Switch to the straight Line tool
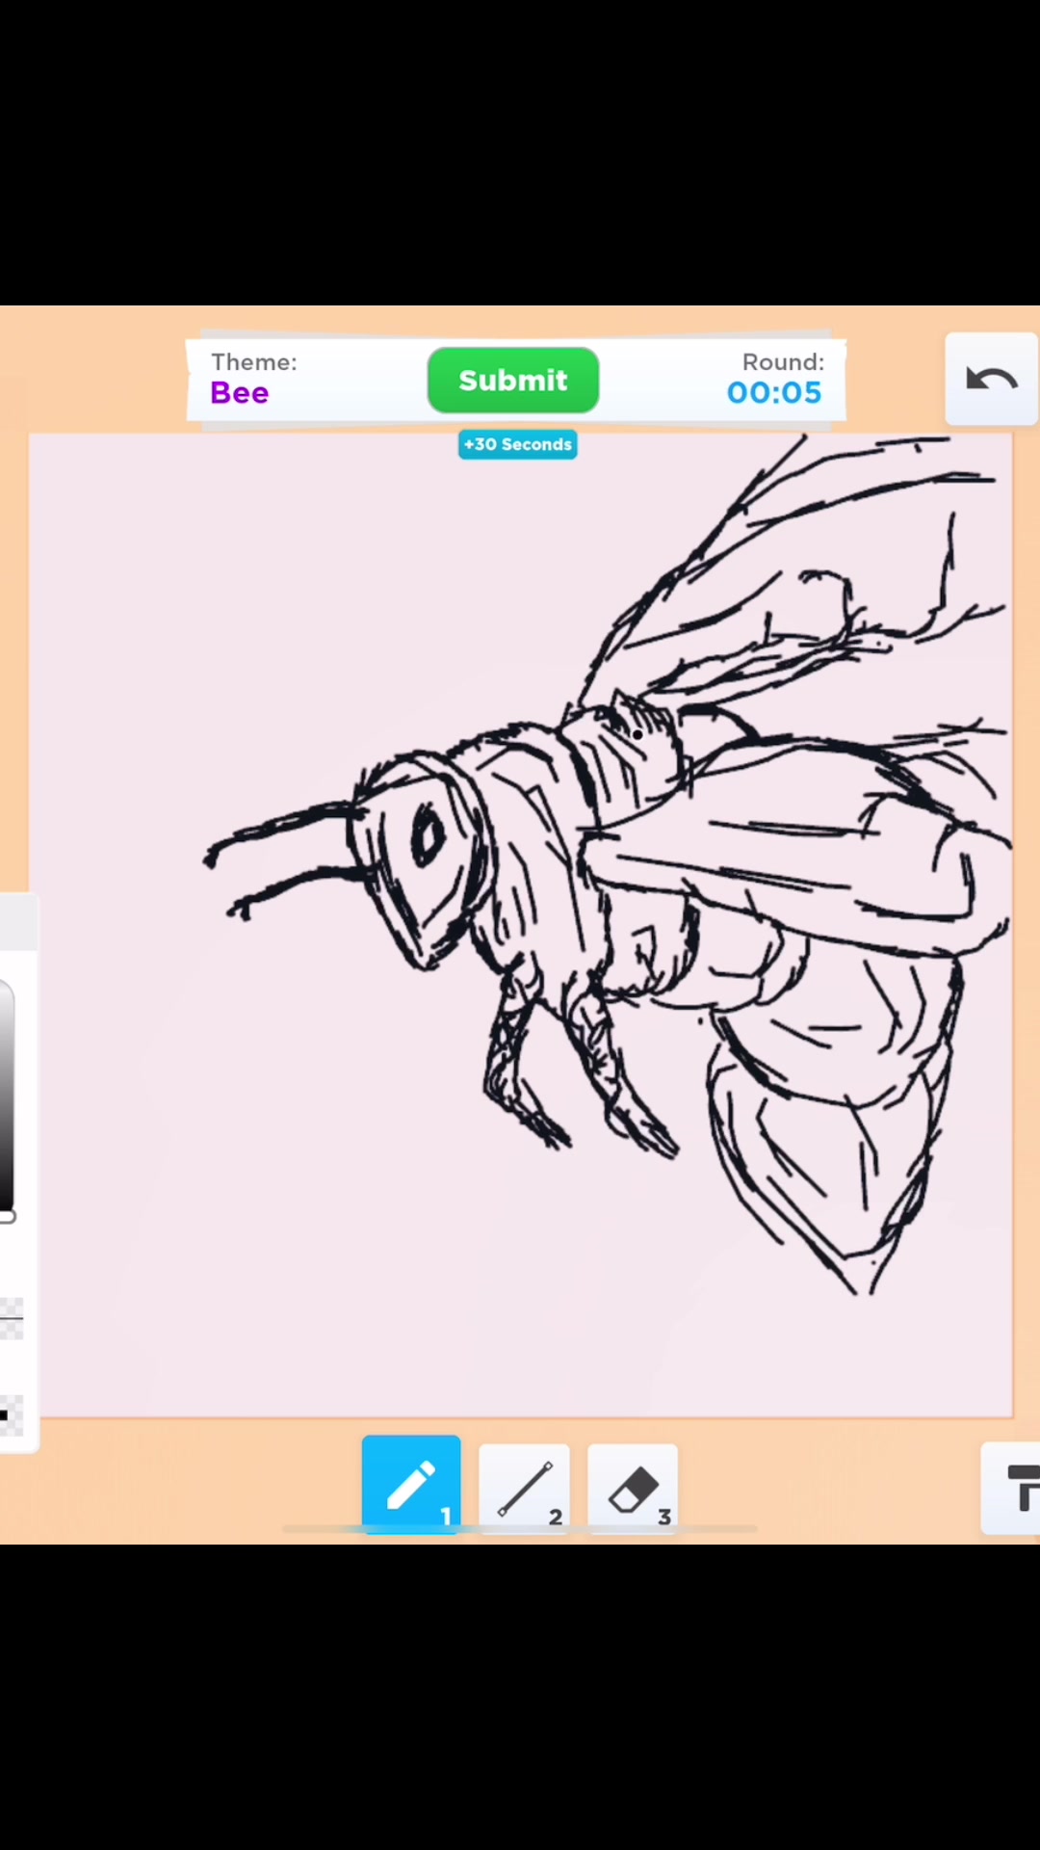 point(524,1488)
